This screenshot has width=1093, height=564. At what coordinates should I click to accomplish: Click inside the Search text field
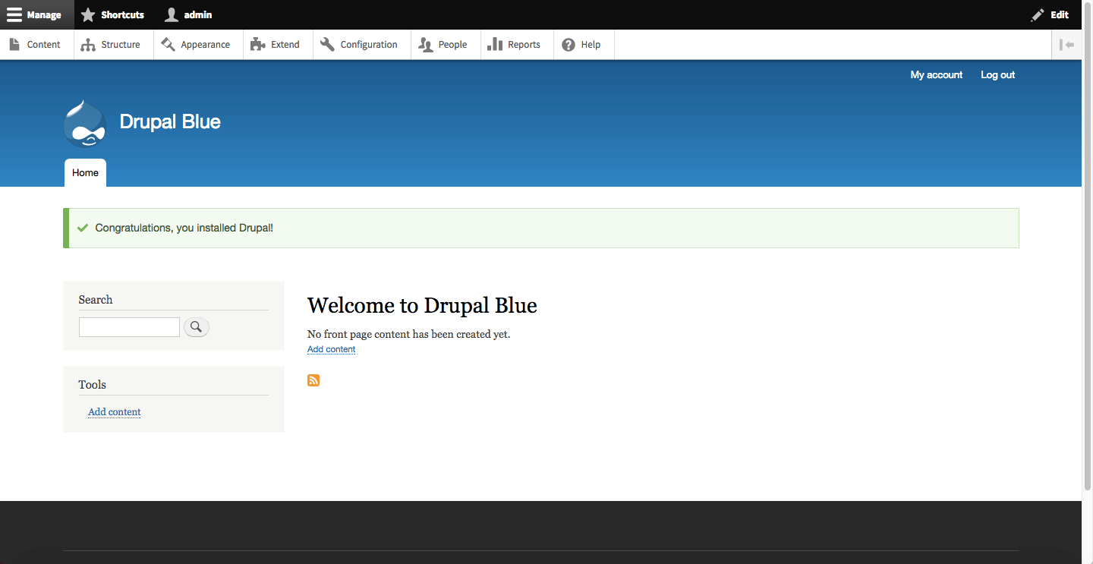point(129,327)
